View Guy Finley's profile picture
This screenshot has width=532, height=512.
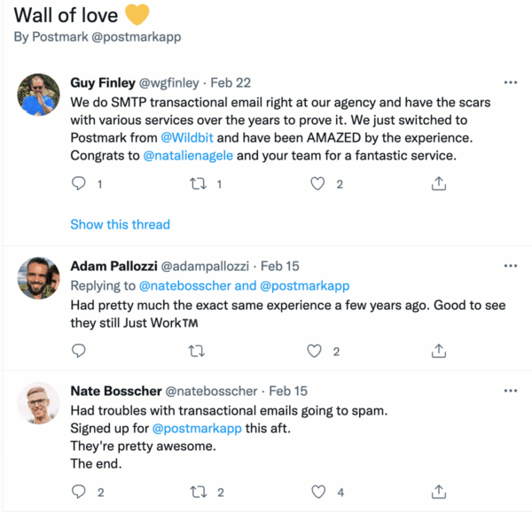tap(38, 95)
